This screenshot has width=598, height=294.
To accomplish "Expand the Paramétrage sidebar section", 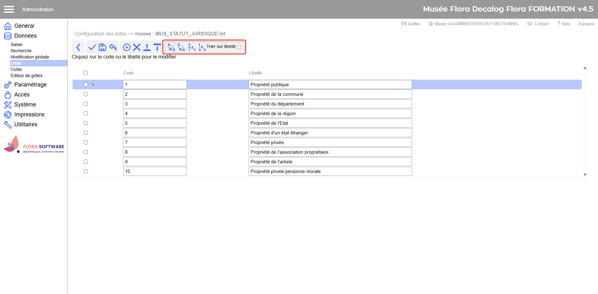I will 30,85.
